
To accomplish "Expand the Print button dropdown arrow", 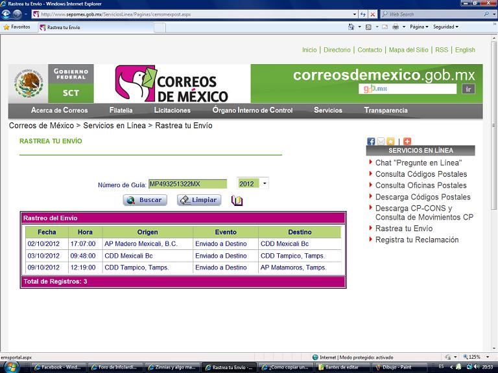I will [404, 27].
